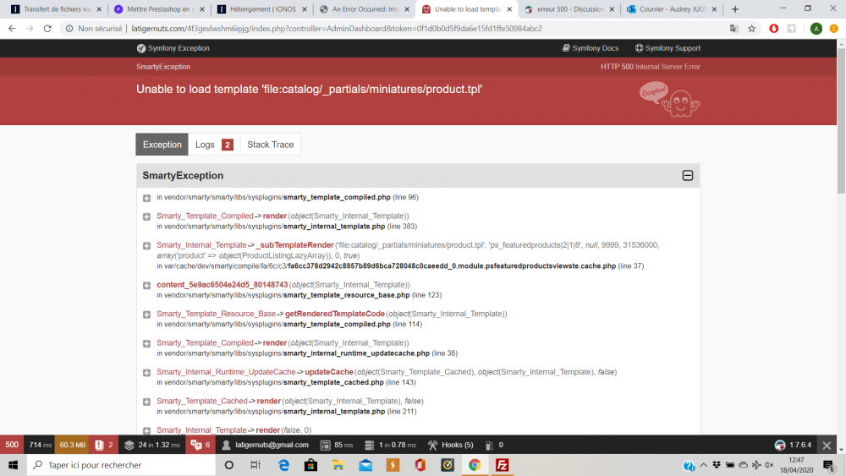The width and height of the screenshot is (846, 476).
Task: Show hidden system tray icons
Action: click(x=704, y=465)
